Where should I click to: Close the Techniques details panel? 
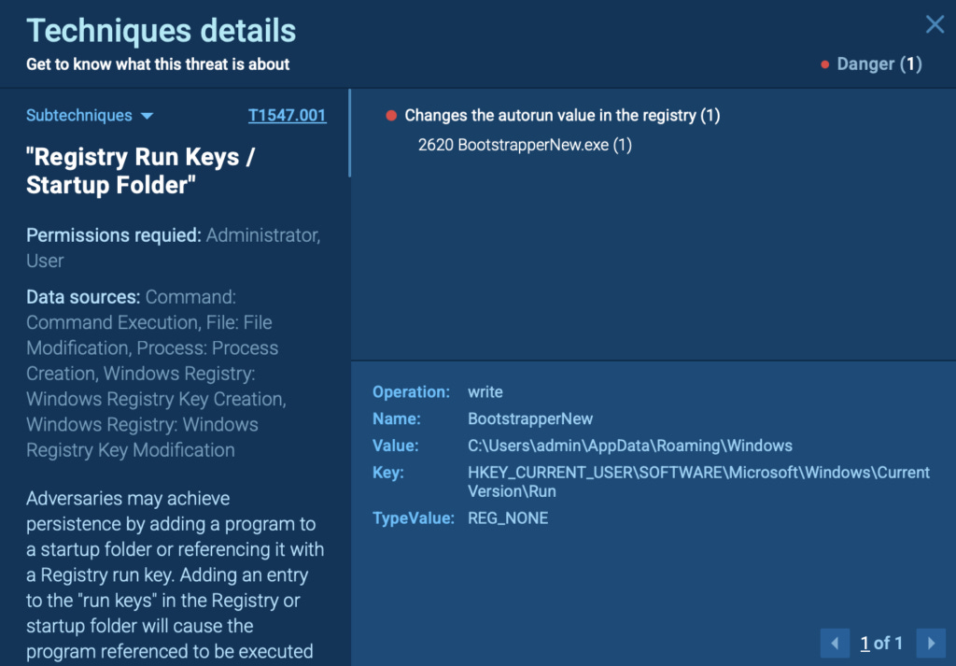click(x=935, y=24)
